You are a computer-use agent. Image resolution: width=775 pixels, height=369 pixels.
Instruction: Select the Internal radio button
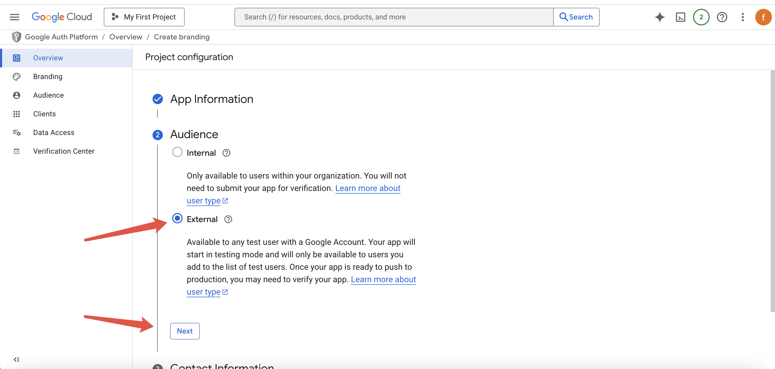coord(177,152)
